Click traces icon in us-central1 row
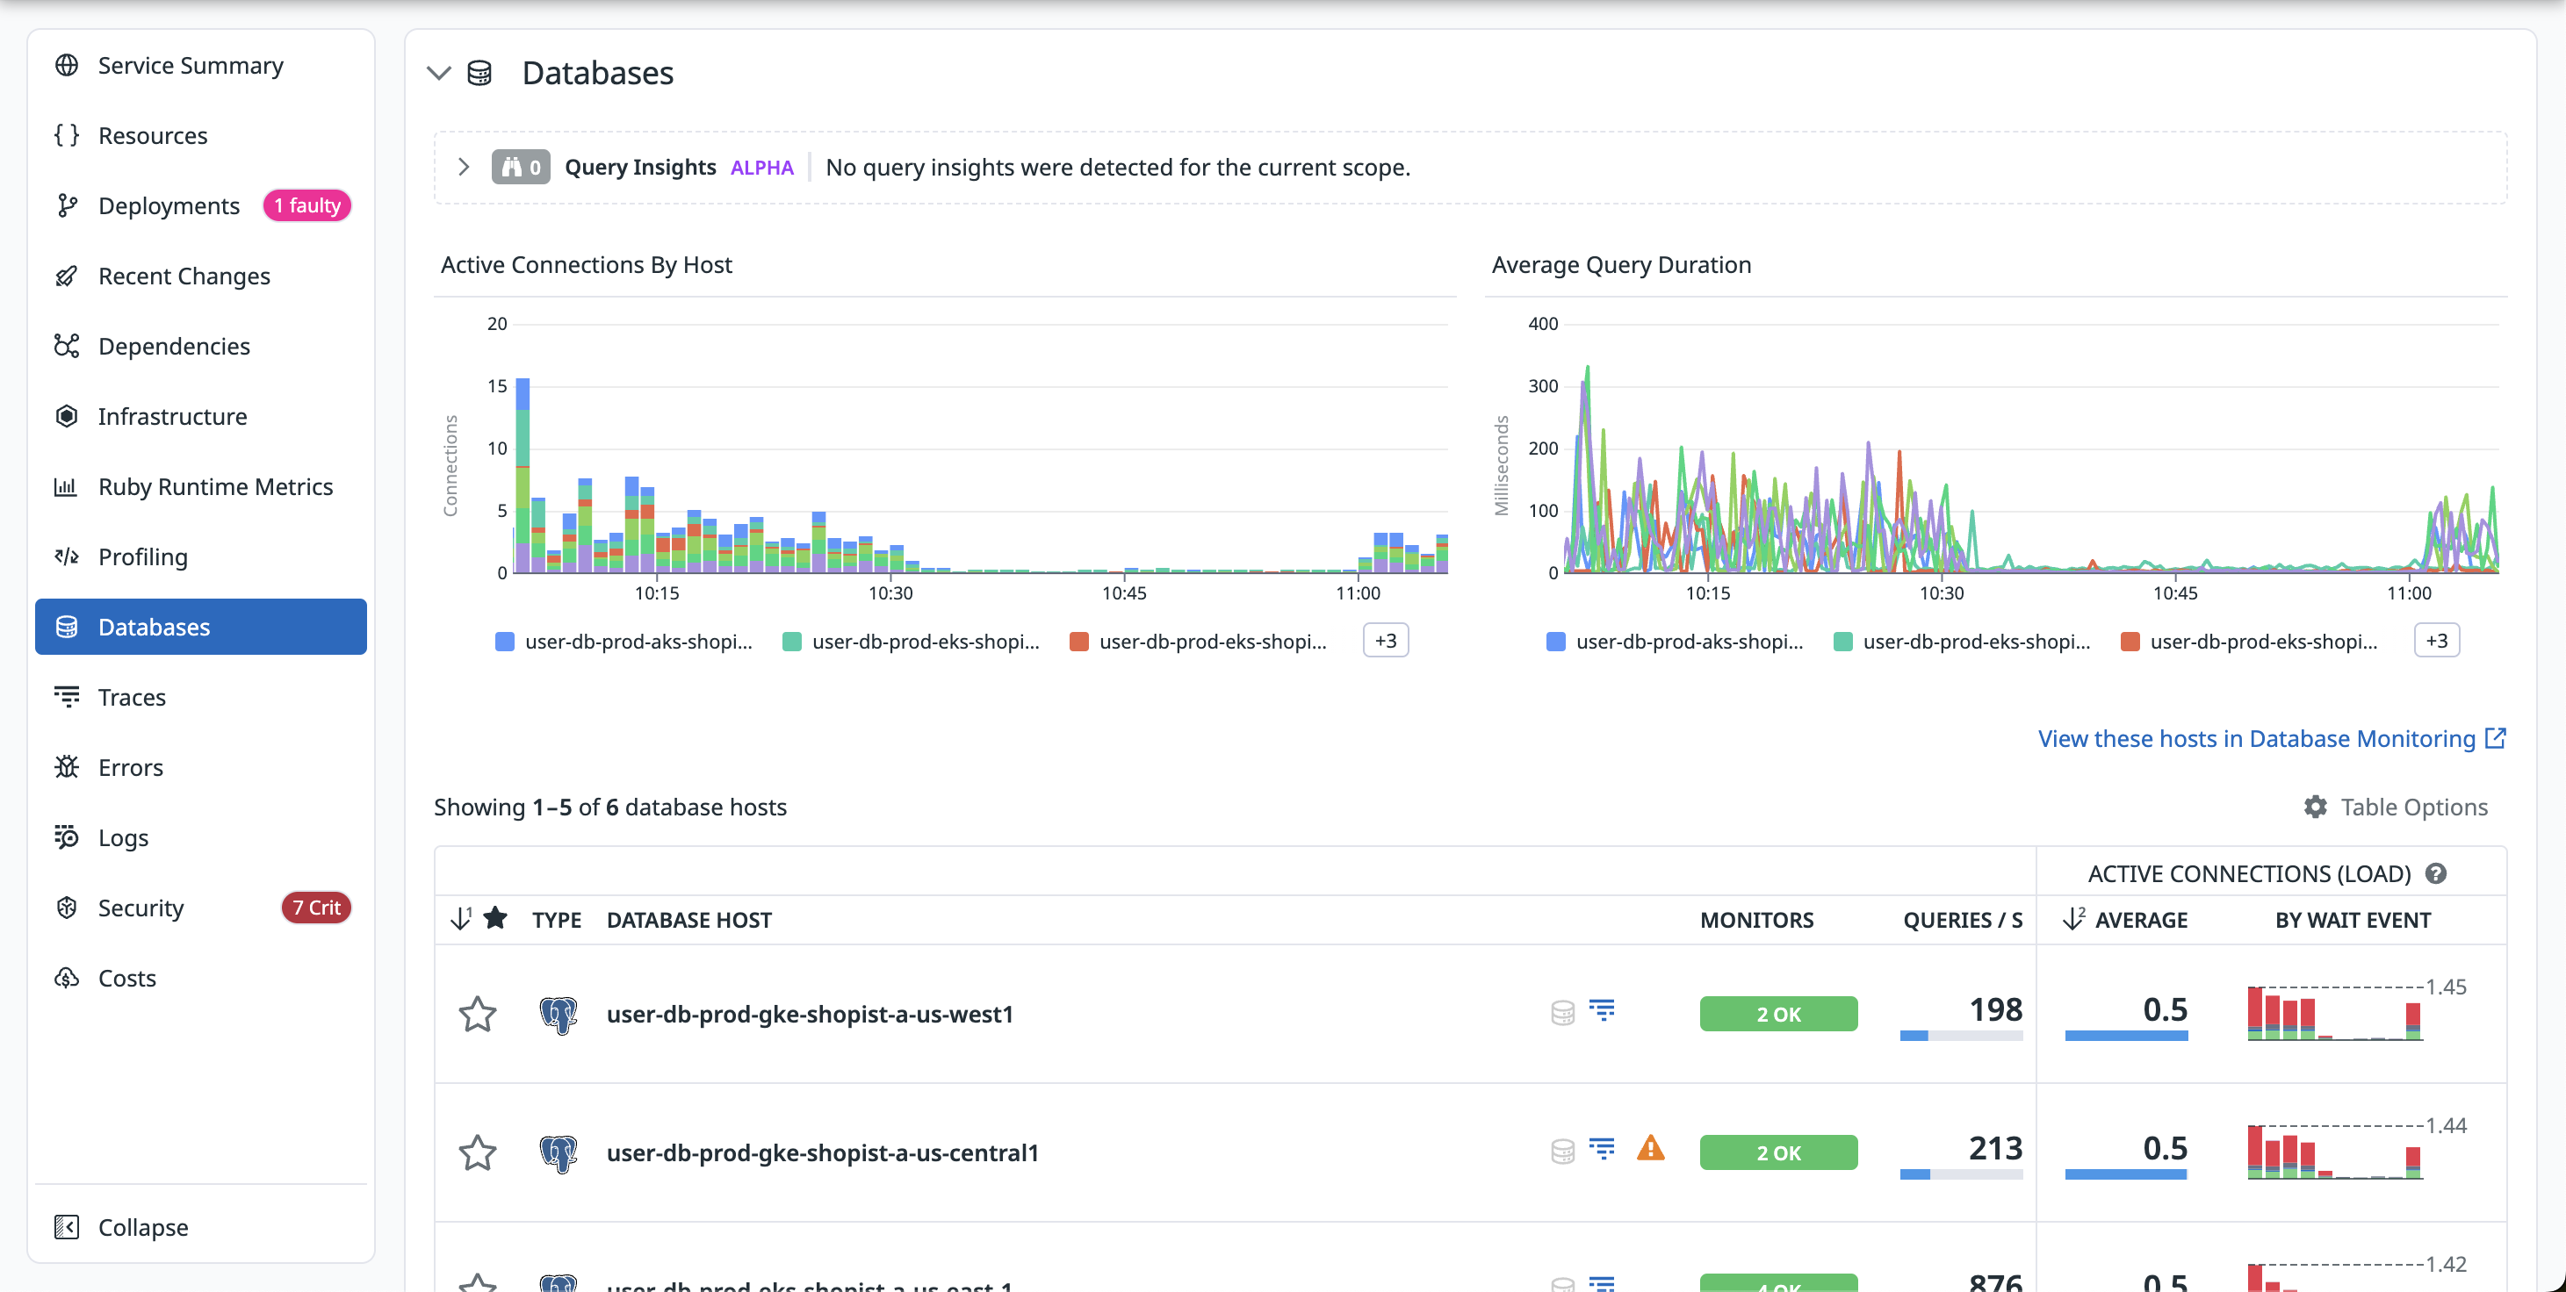The height and width of the screenshot is (1292, 2566). click(1602, 1149)
